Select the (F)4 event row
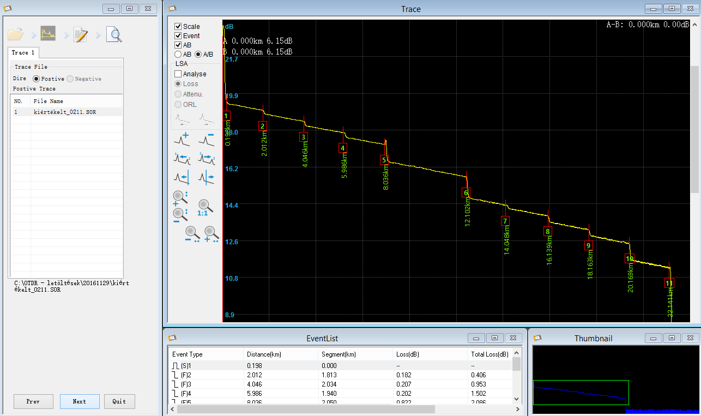Image resolution: width=701 pixels, height=416 pixels. tap(340, 393)
